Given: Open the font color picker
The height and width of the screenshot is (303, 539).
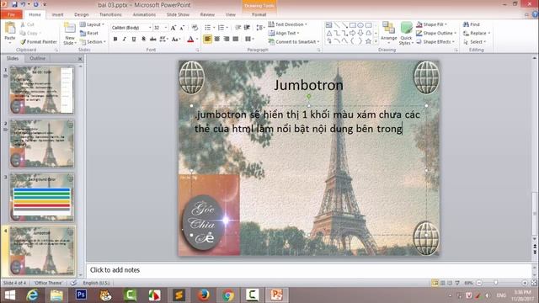Looking at the screenshot, I should [x=197, y=39].
